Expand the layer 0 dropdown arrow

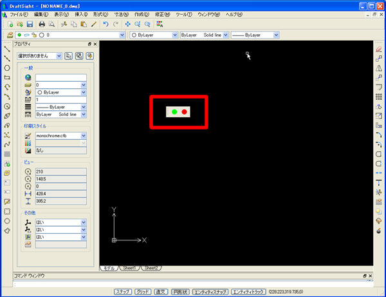coord(122,35)
